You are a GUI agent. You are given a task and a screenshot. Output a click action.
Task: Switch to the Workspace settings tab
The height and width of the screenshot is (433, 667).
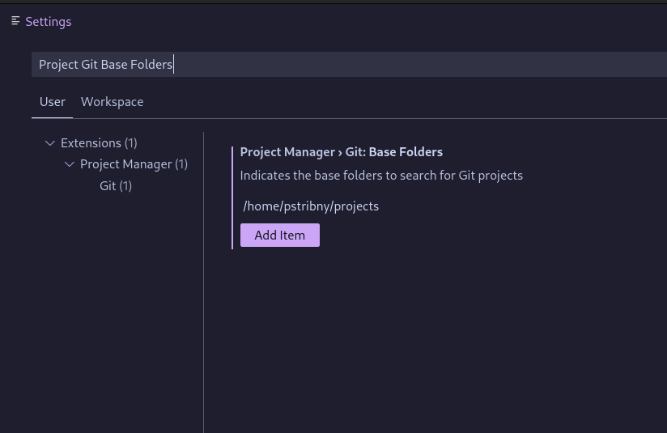[x=112, y=102]
